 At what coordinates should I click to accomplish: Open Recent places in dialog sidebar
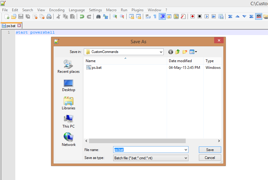[69, 67]
